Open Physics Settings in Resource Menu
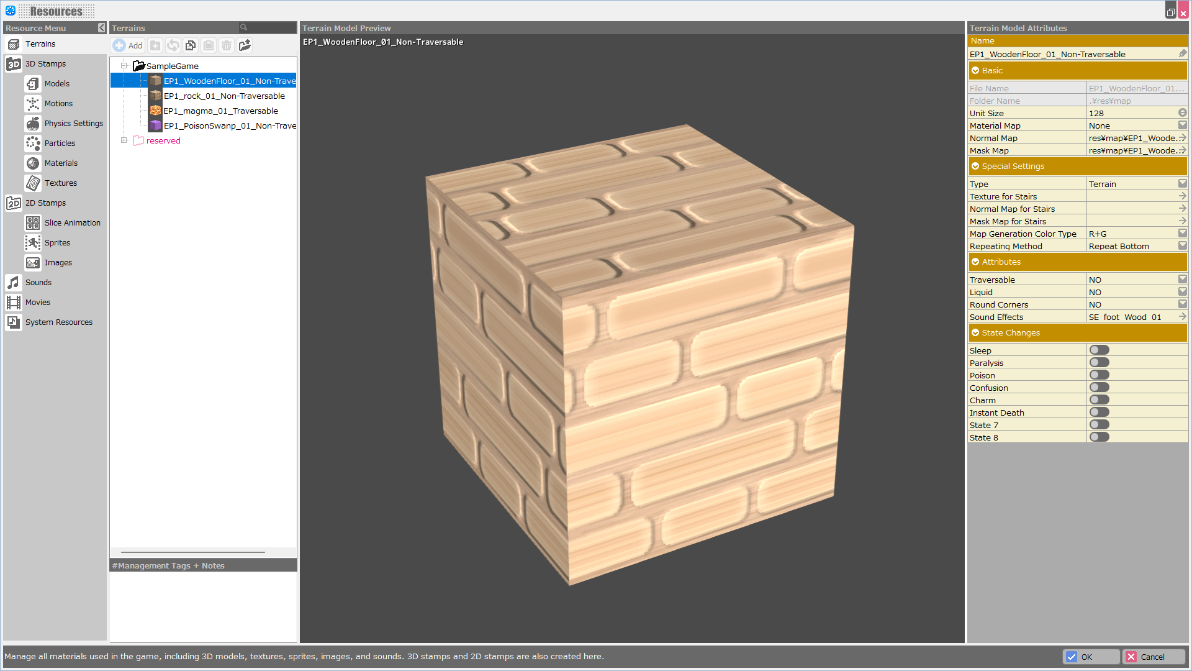This screenshot has width=1192, height=671. (x=73, y=123)
